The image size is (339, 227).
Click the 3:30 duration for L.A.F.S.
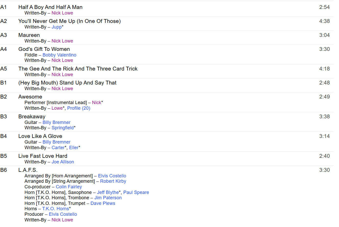(x=324, y=170)
